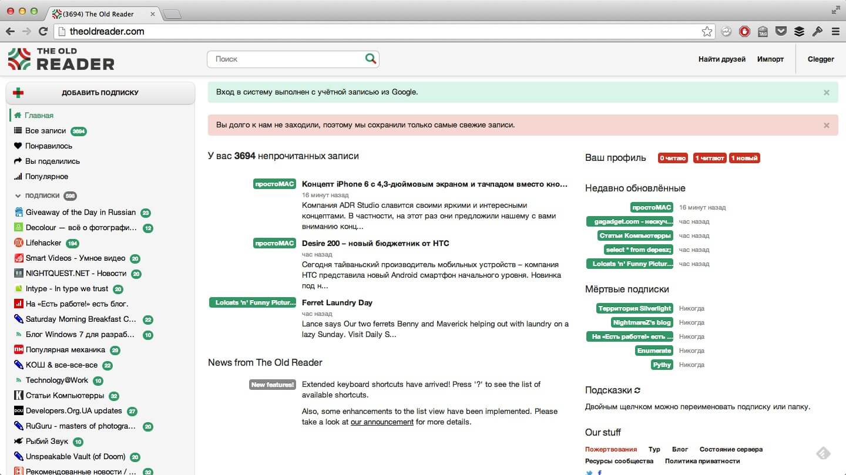The image size is (846, 475).
Task: Select the (3694) The Old Reader tab
Action: coord(103,14)
